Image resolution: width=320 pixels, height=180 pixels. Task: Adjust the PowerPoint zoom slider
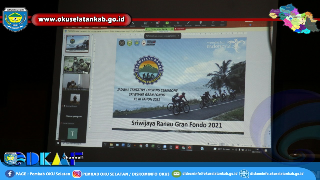[251, 146]
